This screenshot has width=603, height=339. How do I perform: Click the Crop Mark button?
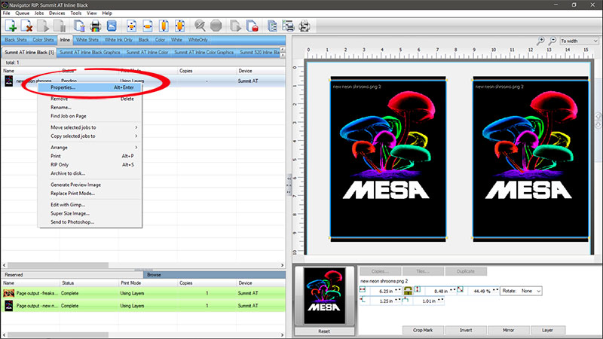tap(423, 330)
